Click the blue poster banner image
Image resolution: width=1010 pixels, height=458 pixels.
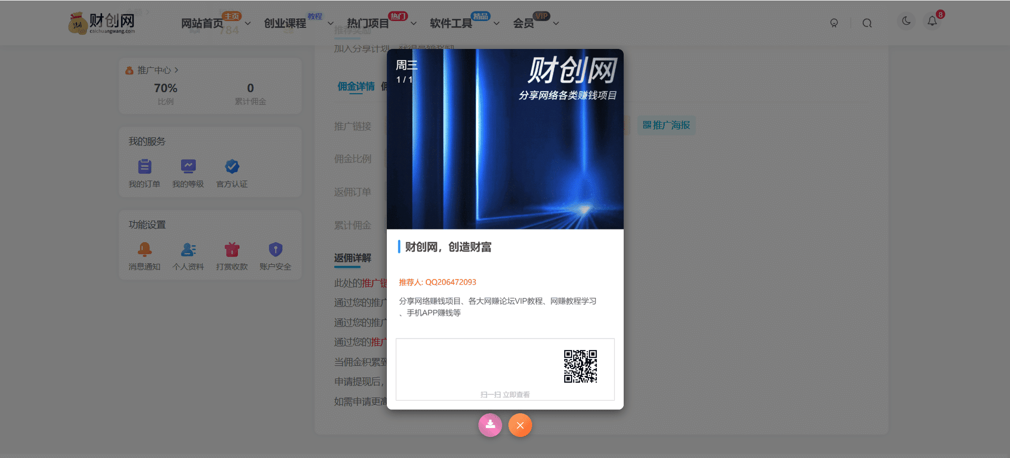tap(505, 139)
